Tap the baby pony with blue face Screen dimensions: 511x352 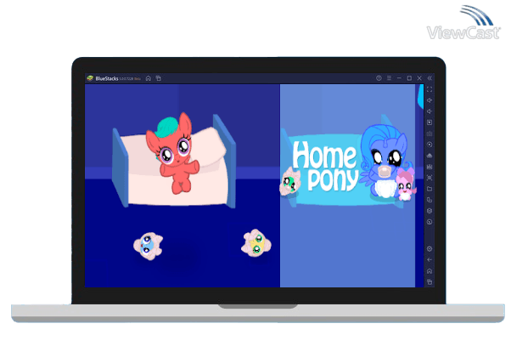coord(148,246)
